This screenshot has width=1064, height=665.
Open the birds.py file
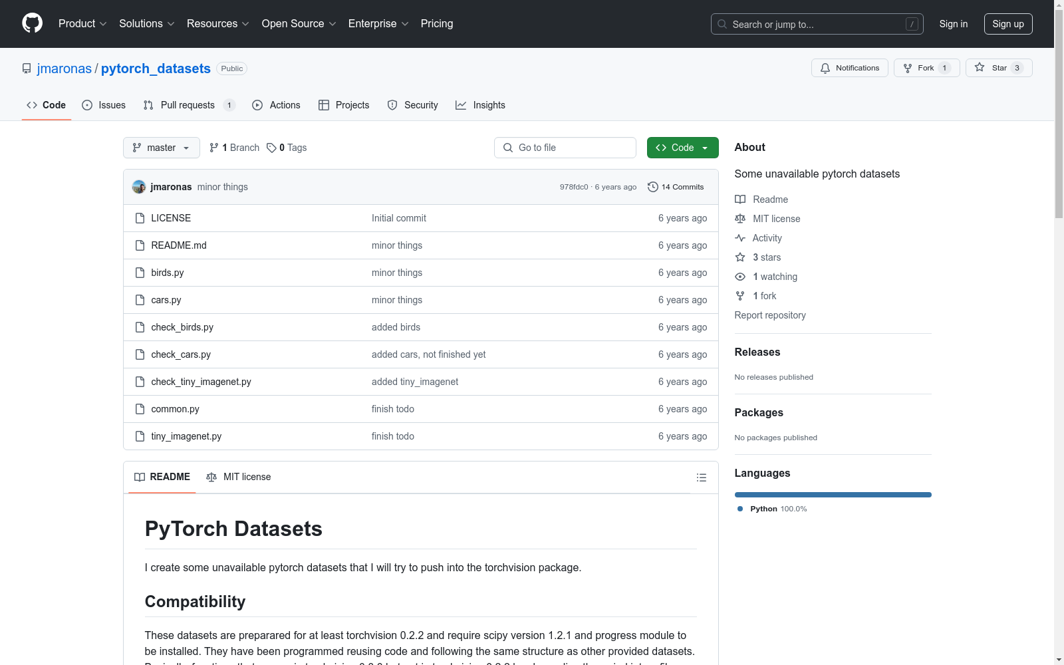pyautogui.click(x=168, y=273)
